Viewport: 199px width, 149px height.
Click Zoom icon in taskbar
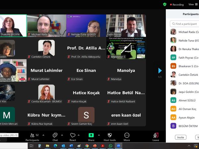click(x=118, y=146)
